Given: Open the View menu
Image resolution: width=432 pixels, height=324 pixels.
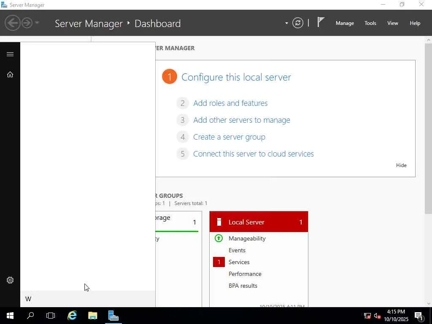Looking at the screenshot, I should [x=392, y=23].
